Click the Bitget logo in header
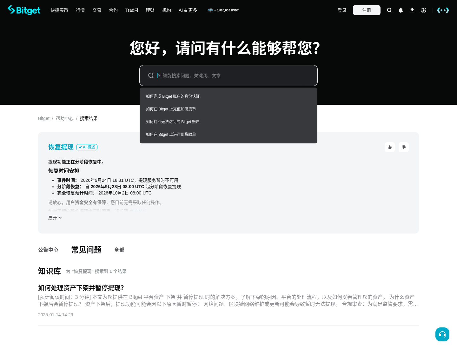This screenshot has width=457, height=349. (x=24, y=10)
